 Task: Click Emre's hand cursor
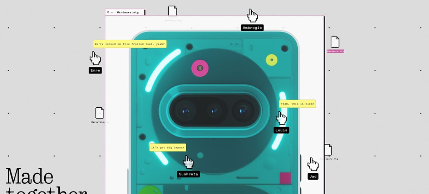pos(95,58)
